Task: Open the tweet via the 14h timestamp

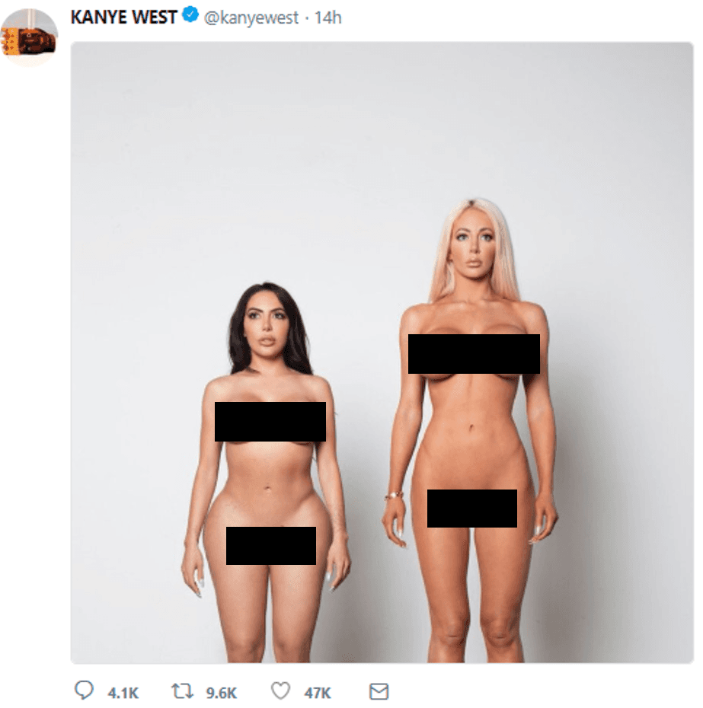Action: pyautogui.click(x=328, y=18)
